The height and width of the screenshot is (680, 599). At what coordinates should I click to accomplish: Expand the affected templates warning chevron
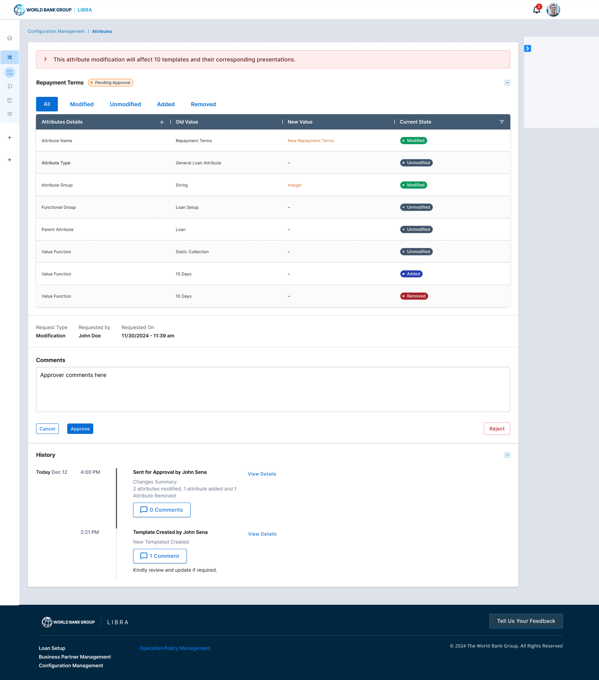pyautogui.click(x=45, y=59)
